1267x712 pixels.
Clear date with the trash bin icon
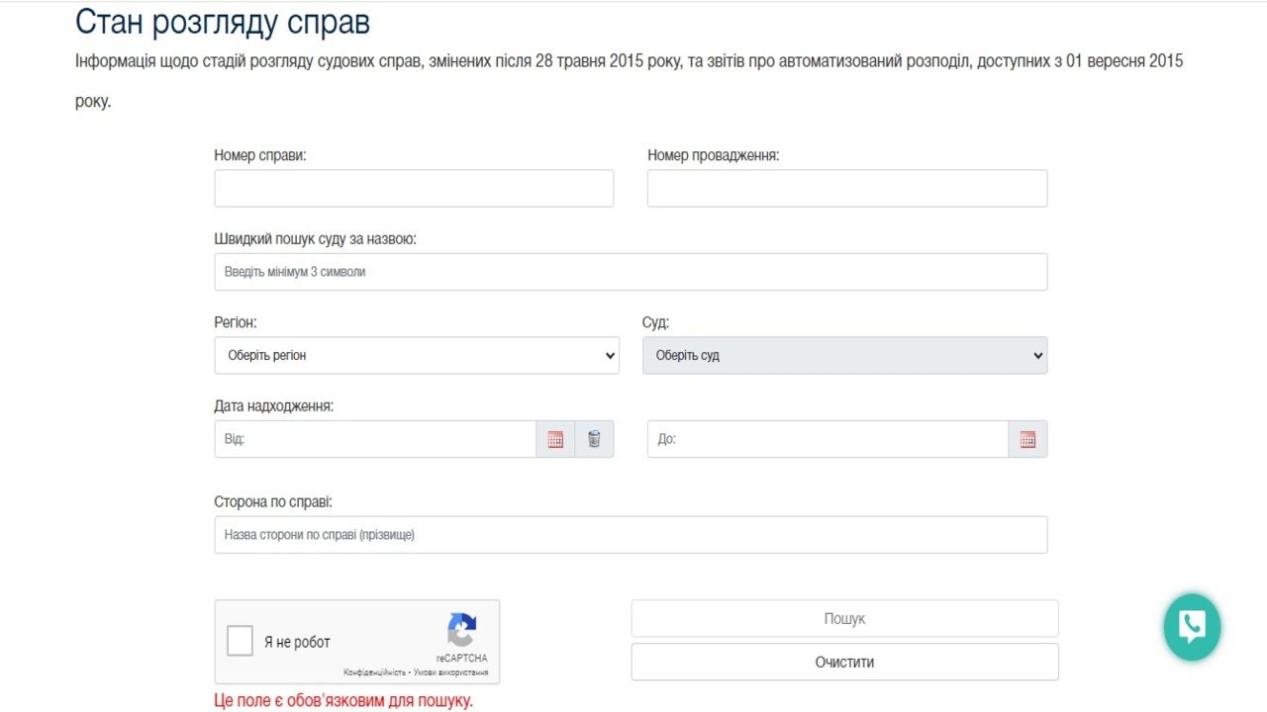pyautogui.click(x=594, y=439)
